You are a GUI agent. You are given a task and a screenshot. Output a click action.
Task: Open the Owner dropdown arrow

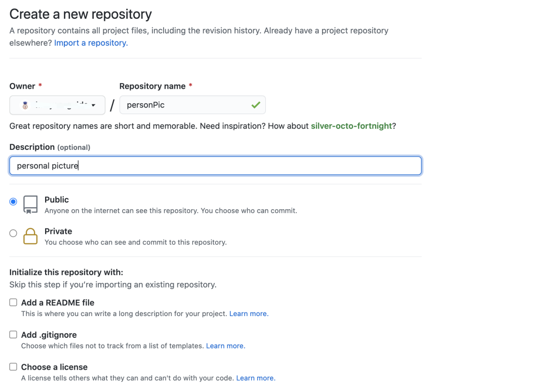click(94, 105)
